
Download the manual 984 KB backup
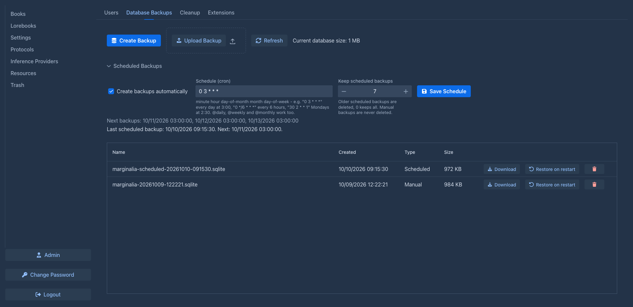point(502,184)
